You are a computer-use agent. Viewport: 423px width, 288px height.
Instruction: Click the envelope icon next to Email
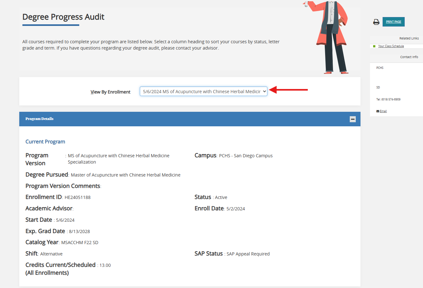click(378, 111)
